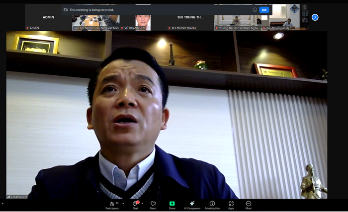Click the "This meeting is being recorded." text
348x212 pixels.
tap(91, 10)
